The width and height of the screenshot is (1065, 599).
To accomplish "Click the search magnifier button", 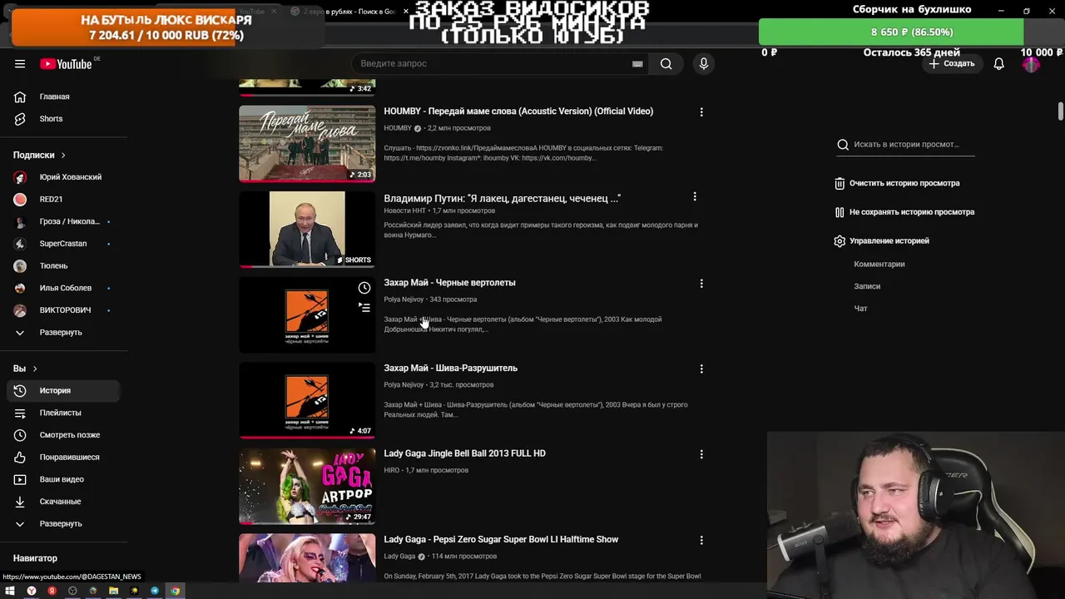I will click(x=666, y=64).
